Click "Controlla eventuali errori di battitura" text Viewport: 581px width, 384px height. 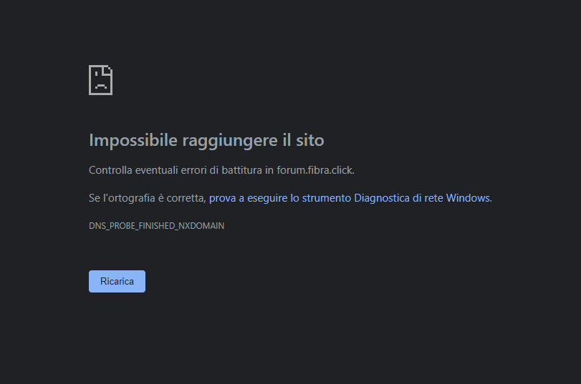pos(176,170)
